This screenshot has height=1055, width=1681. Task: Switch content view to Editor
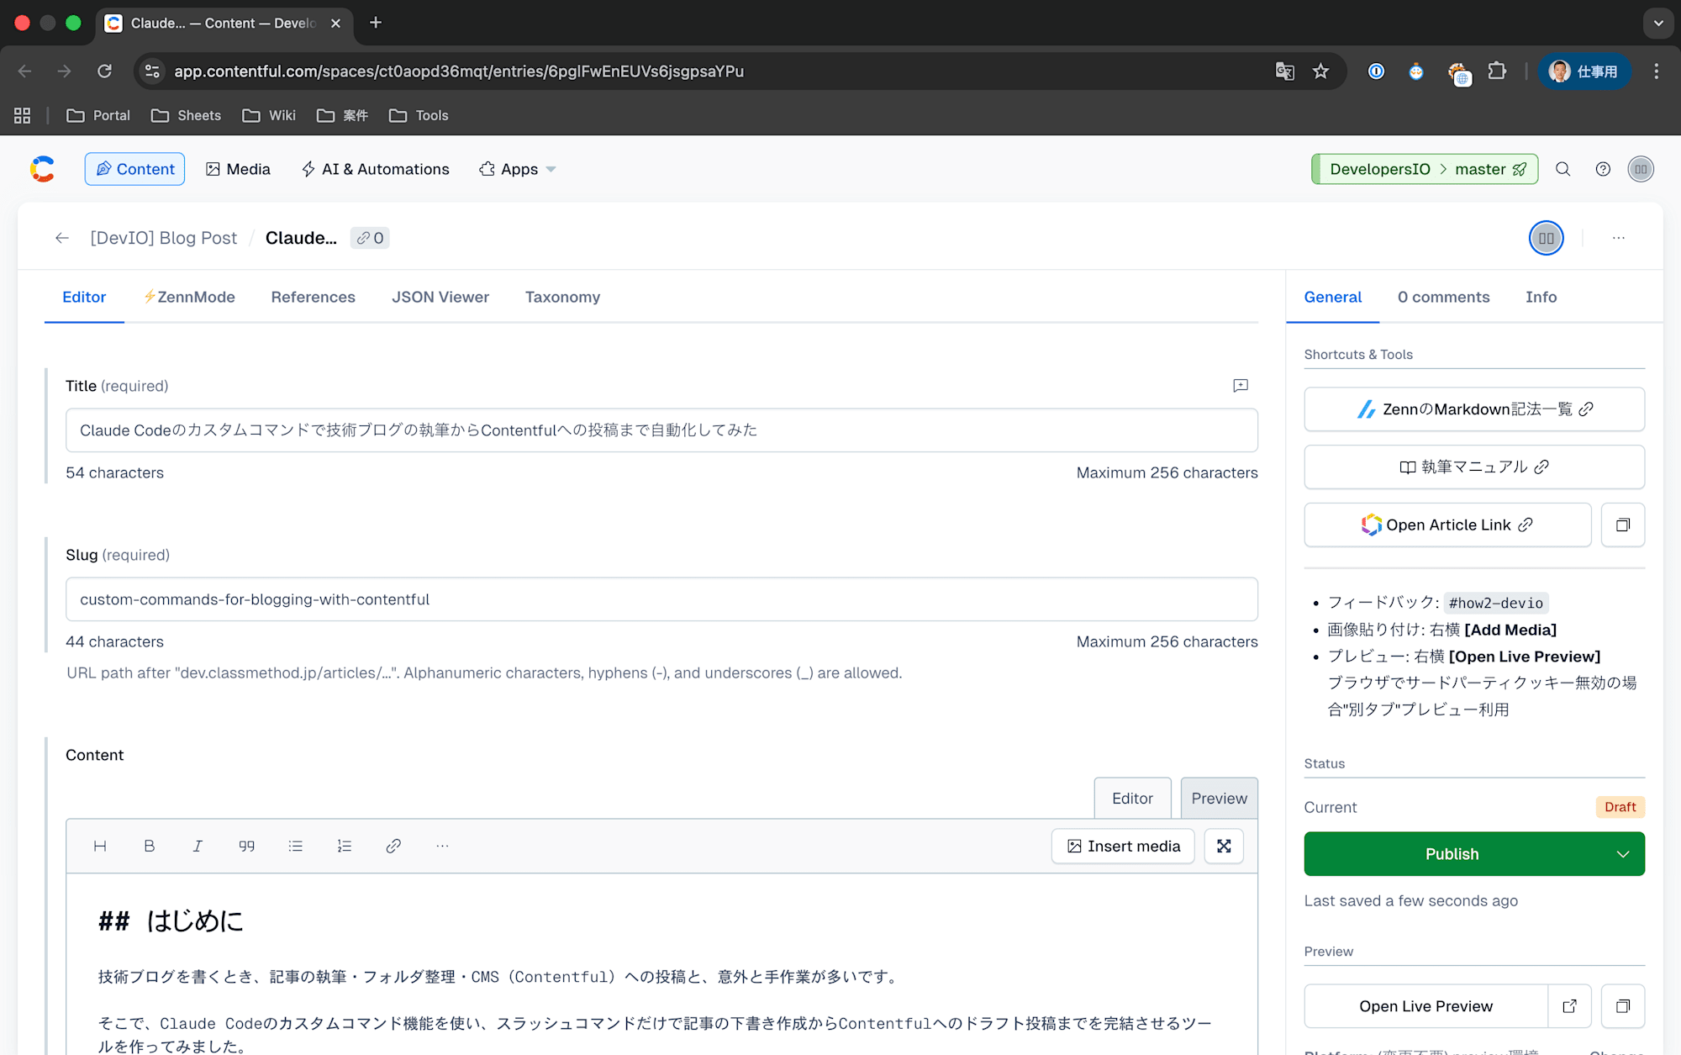coord(1132,798)
